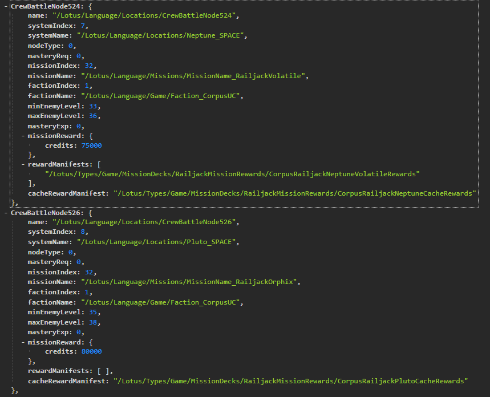
Task: Select minEnemyLevel value 33
Action: (x=94, y=106)
